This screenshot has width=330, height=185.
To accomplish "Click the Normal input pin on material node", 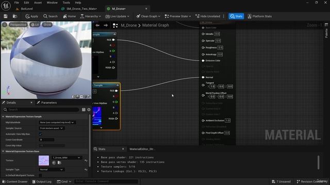I will click(x=203, y=78).
